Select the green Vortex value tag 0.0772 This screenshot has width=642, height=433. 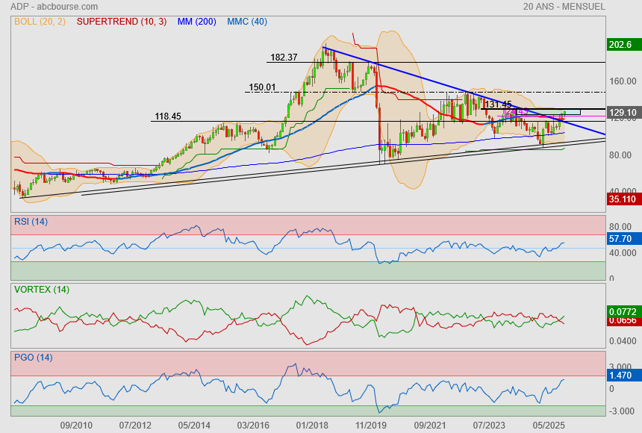click(x=622, y=310)
